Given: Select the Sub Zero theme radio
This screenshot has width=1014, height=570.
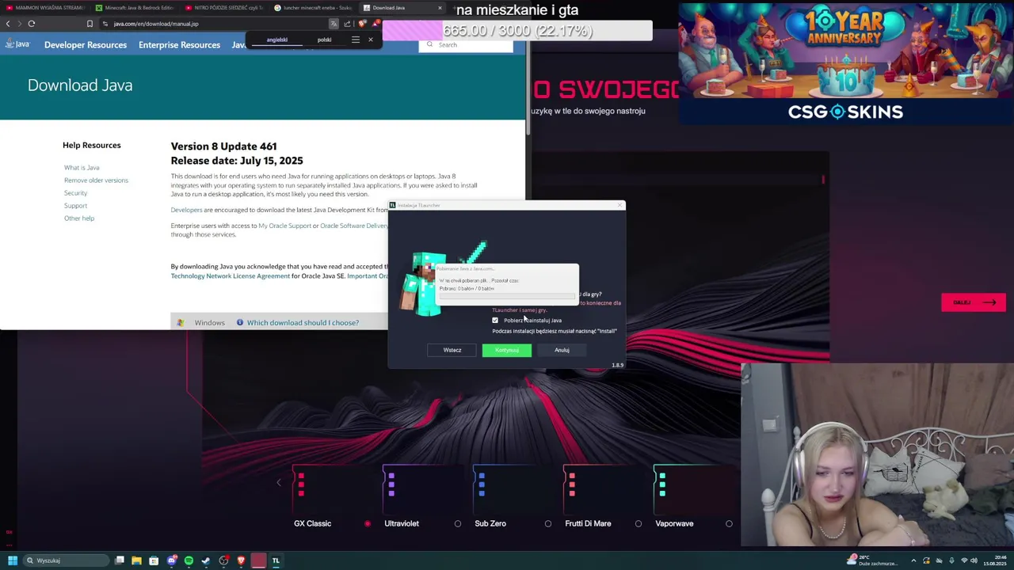Looking at the screenshot, I should tap(547, 523).
